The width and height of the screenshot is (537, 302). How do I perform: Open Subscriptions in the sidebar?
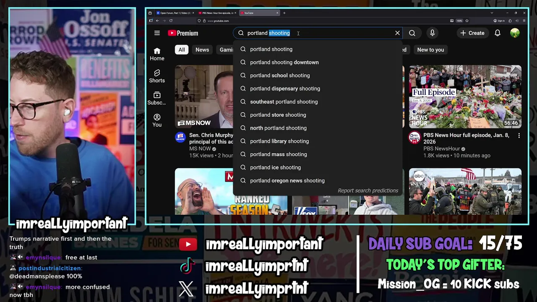157,99
